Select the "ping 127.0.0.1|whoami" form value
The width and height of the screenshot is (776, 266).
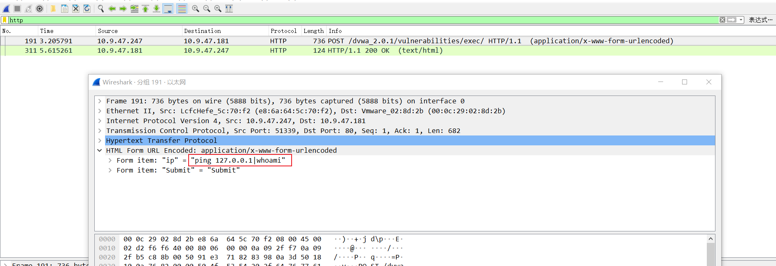point(238,160)
